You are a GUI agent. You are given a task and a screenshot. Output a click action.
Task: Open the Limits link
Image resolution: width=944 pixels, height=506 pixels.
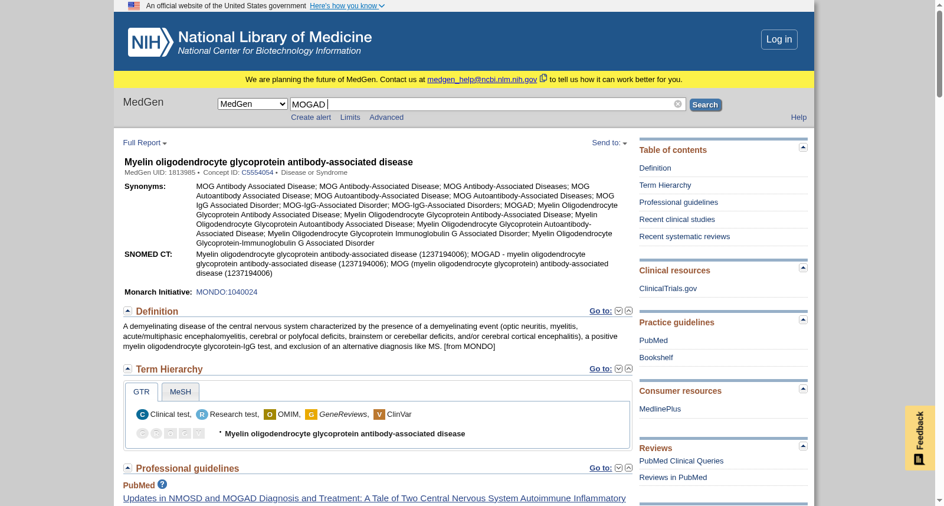coord(350,117)
